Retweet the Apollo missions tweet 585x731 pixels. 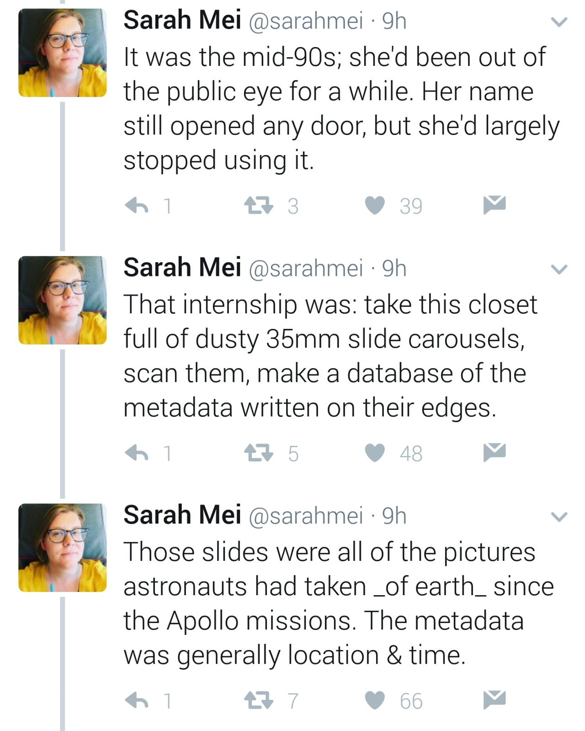[258, 700]
